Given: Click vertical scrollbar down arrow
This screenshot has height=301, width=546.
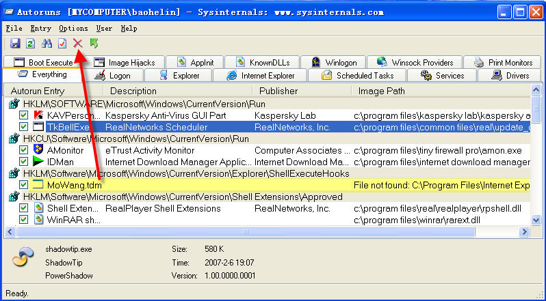Looking at the screenshot, I should [x=536, y=220].
